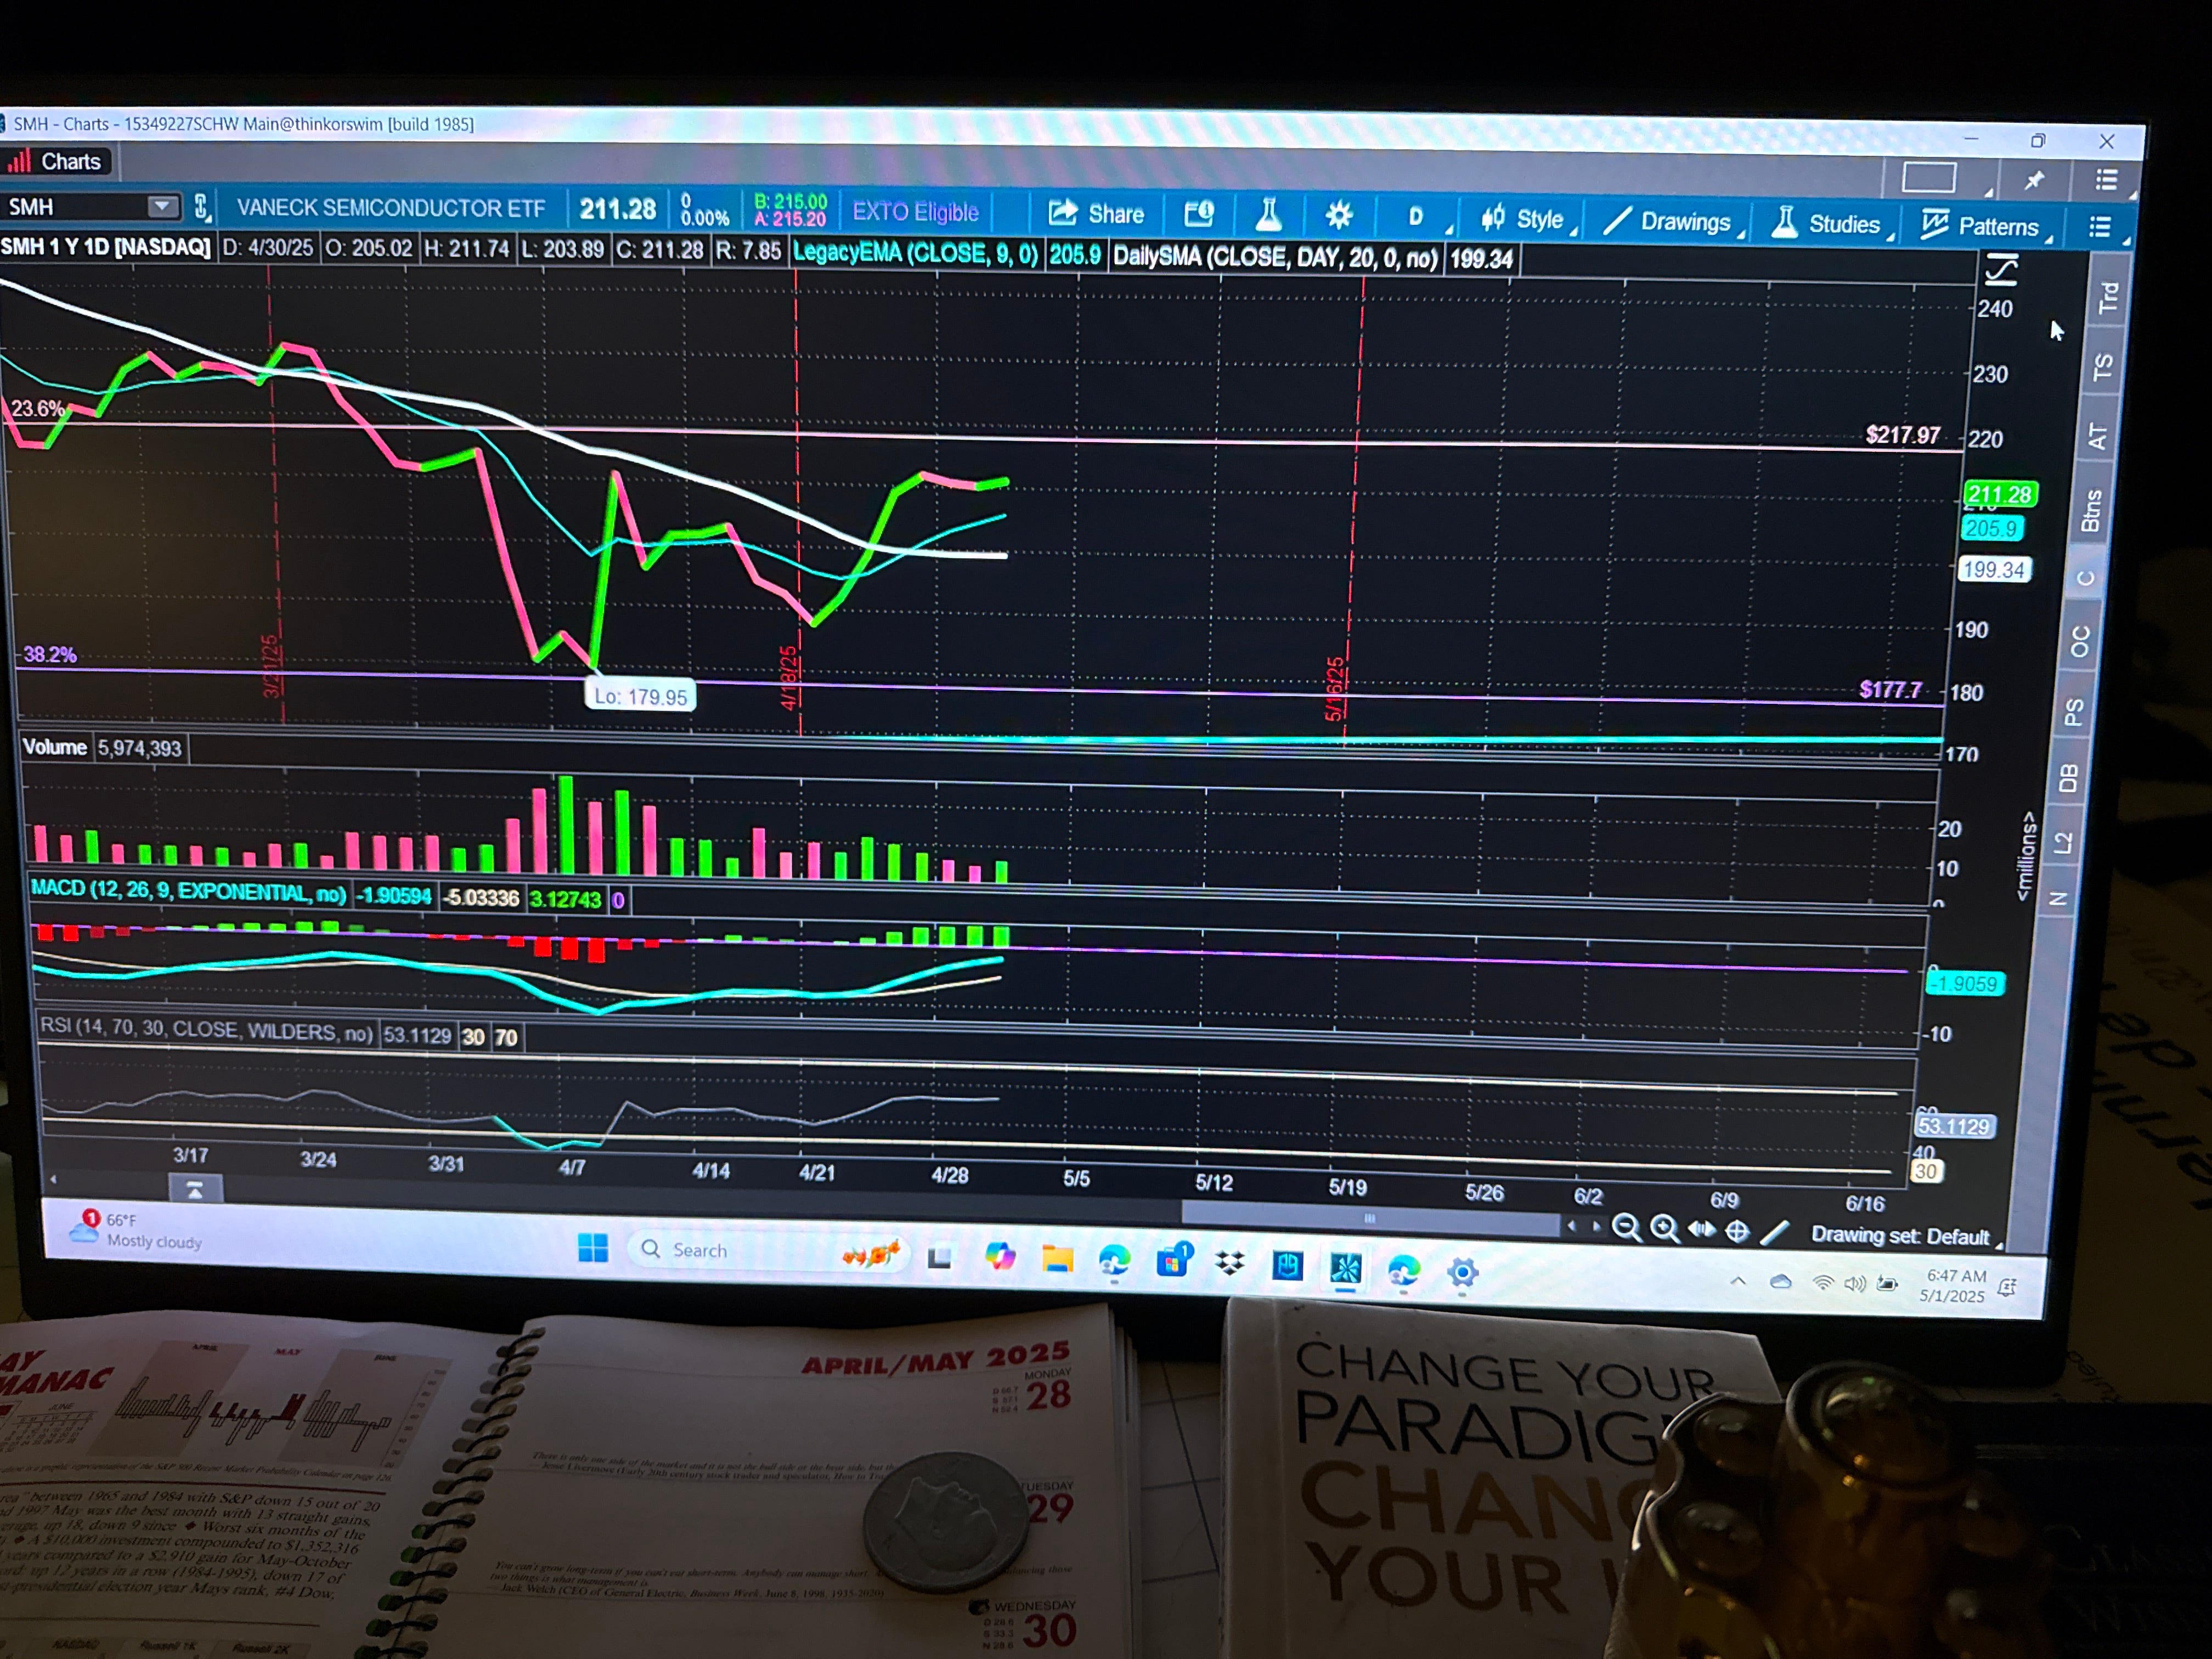Viewport: 2212px width, 1659px height.
Task: Open the grid layout rectangle selector
Action: [1929, 178]
